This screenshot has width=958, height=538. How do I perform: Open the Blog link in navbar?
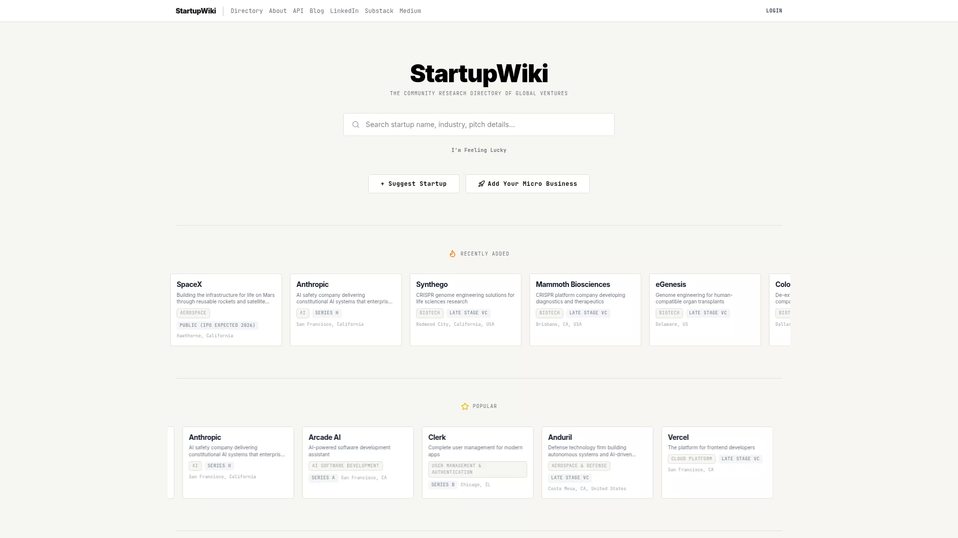click(317, 11)
